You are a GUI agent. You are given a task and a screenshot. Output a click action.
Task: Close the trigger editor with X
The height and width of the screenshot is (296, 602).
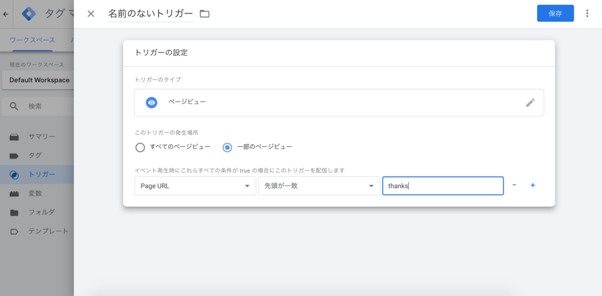[91, 14]
